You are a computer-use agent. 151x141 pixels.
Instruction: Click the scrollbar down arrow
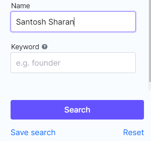(150, 85)
